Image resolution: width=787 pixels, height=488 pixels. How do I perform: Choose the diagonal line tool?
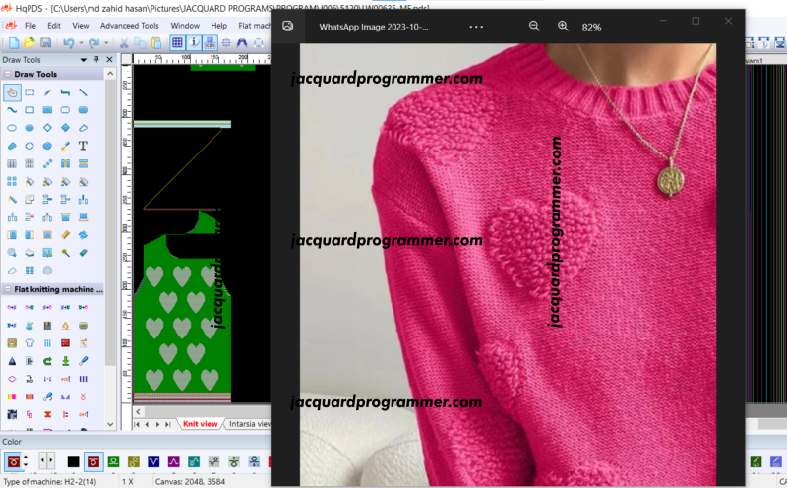[83, 92]
